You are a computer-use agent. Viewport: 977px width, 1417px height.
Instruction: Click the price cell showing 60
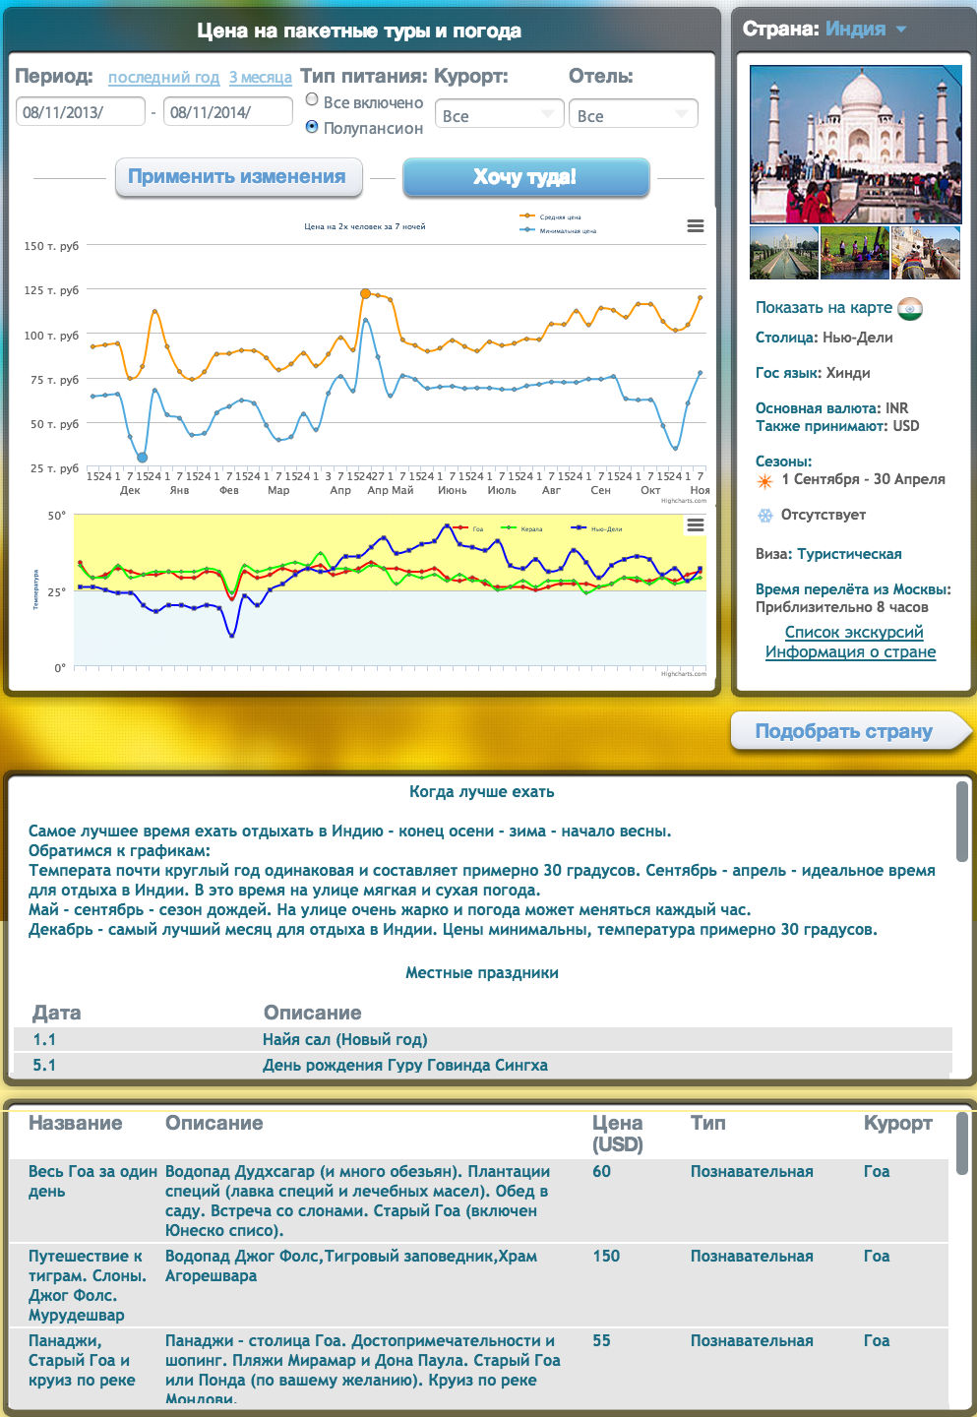(601, 1171)
